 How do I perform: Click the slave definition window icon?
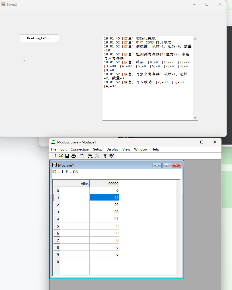pos(81,156)
